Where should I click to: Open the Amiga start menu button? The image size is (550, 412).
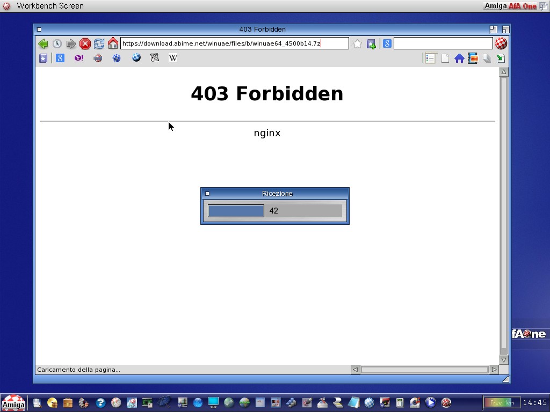(x=13, y=403)
